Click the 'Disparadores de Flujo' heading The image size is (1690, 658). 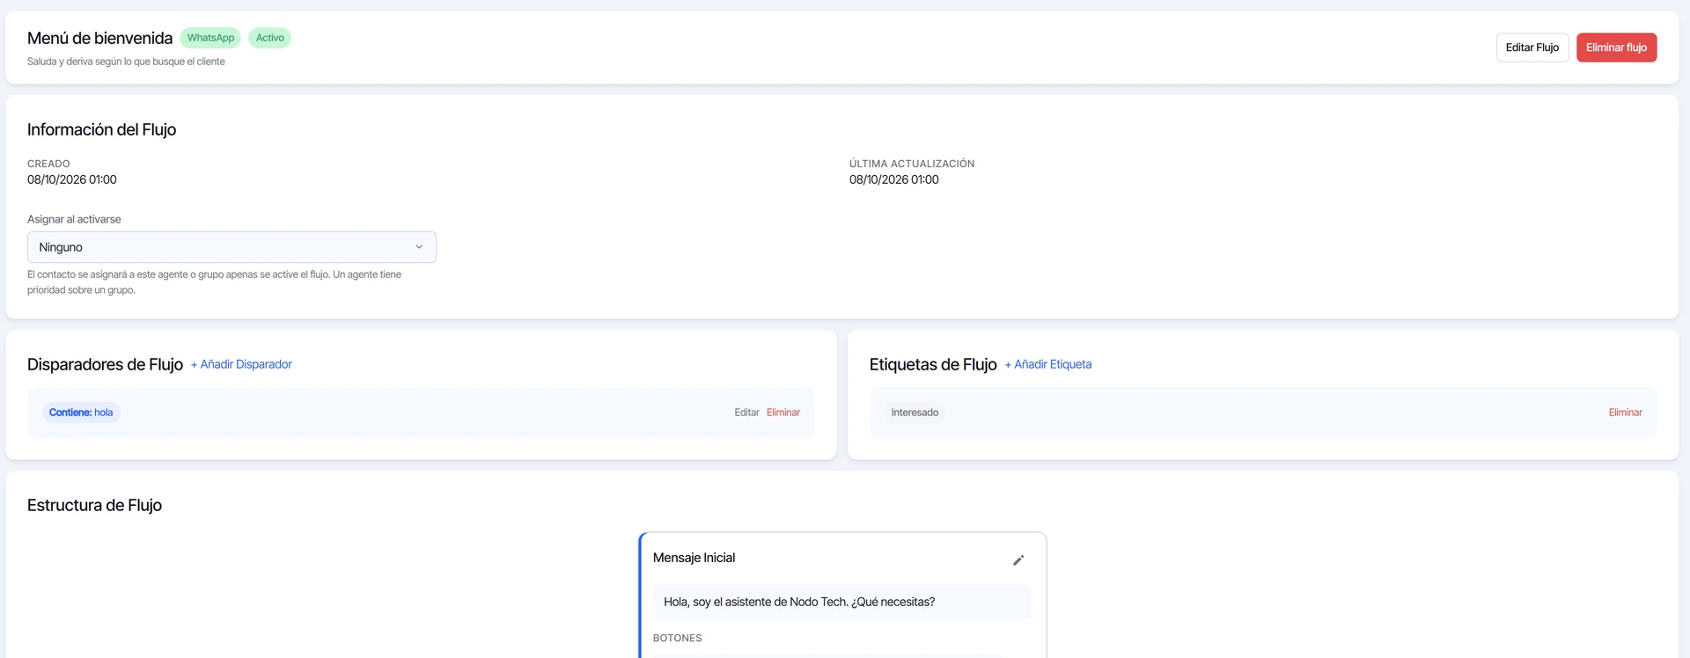[x=105, y=364]
